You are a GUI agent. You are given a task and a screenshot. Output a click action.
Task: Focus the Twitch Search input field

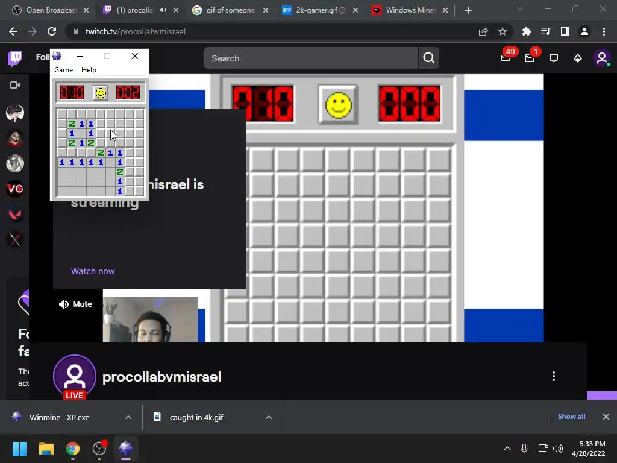point(312,58)
